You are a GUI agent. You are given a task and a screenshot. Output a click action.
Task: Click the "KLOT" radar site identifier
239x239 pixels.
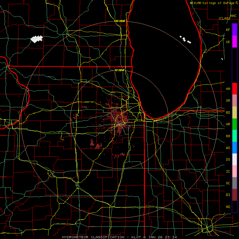pyautogui.click(x=136, y=237)
